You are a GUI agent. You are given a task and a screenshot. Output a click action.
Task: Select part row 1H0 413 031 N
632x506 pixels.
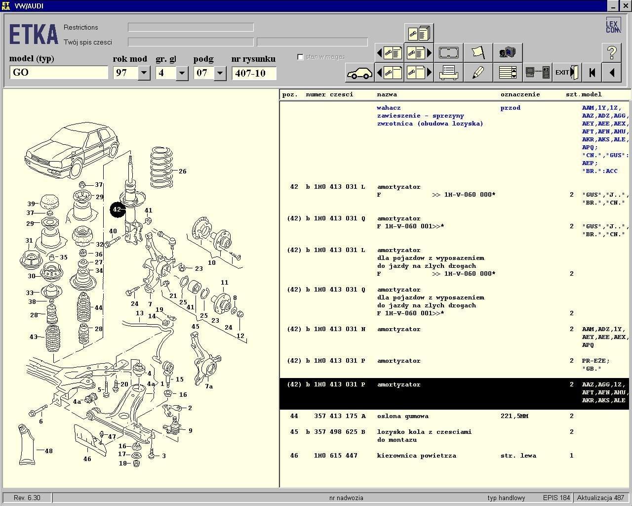(x=455, y=337)
